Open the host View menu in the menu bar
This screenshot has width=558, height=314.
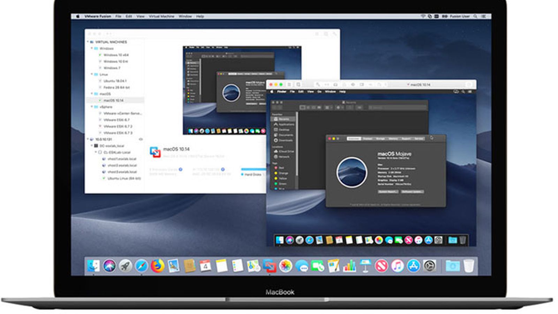pyautogui.click(x=140, y=16)
